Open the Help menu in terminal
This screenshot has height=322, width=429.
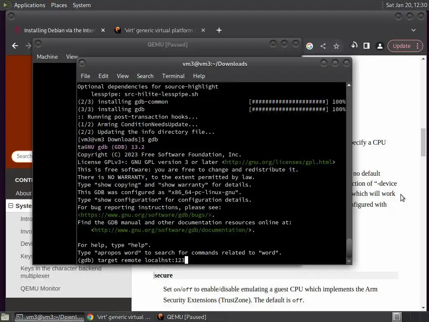pyautogui.click(x=199, y=76)
